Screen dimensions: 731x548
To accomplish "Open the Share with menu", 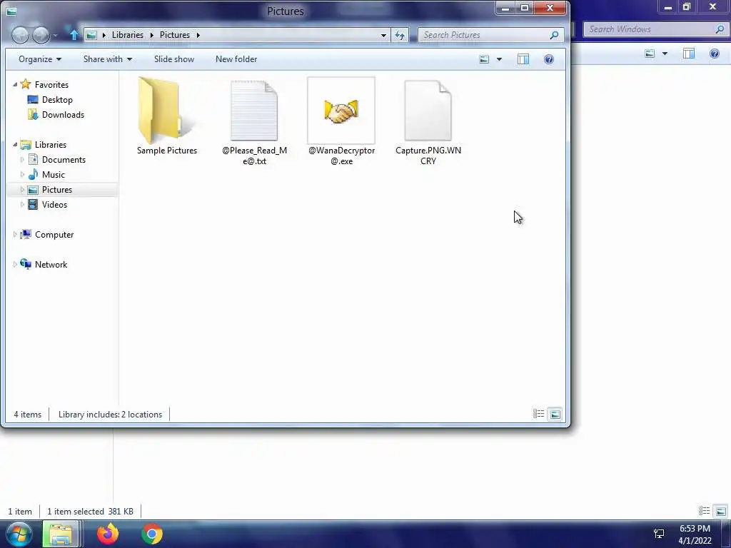I will point(107,59).
